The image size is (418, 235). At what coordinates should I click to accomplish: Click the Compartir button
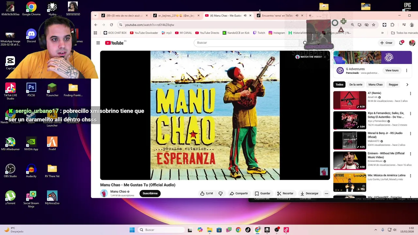click(239, 194)
